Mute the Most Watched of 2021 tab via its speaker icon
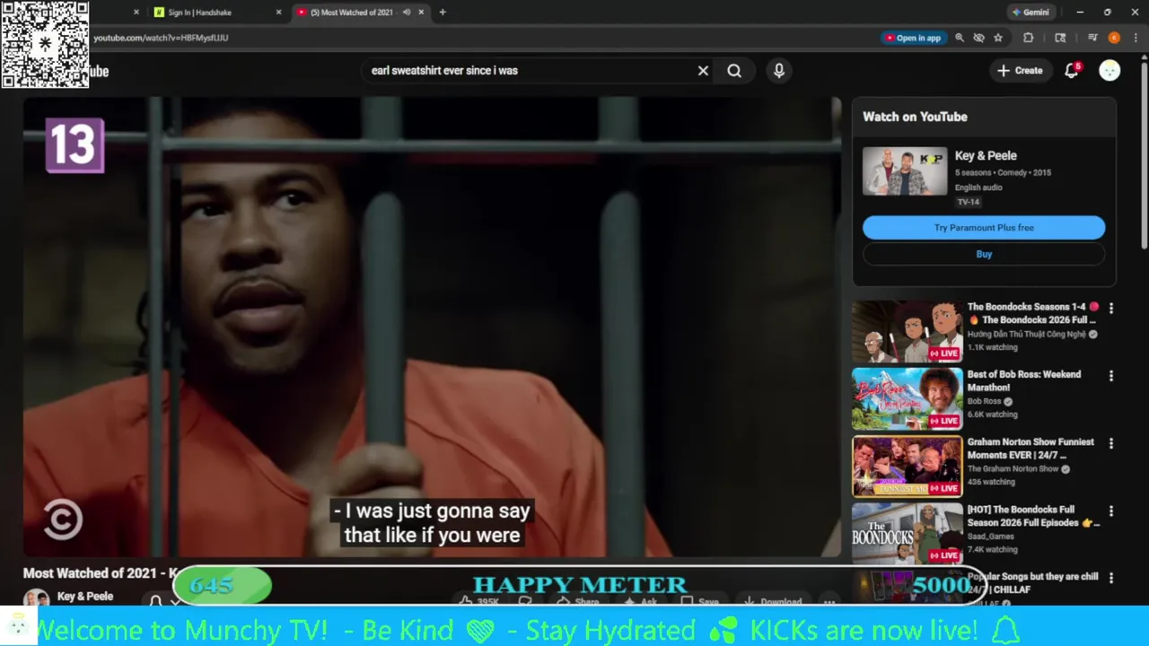The height and width of the screenshot is (646, 1149). (407, 13)
